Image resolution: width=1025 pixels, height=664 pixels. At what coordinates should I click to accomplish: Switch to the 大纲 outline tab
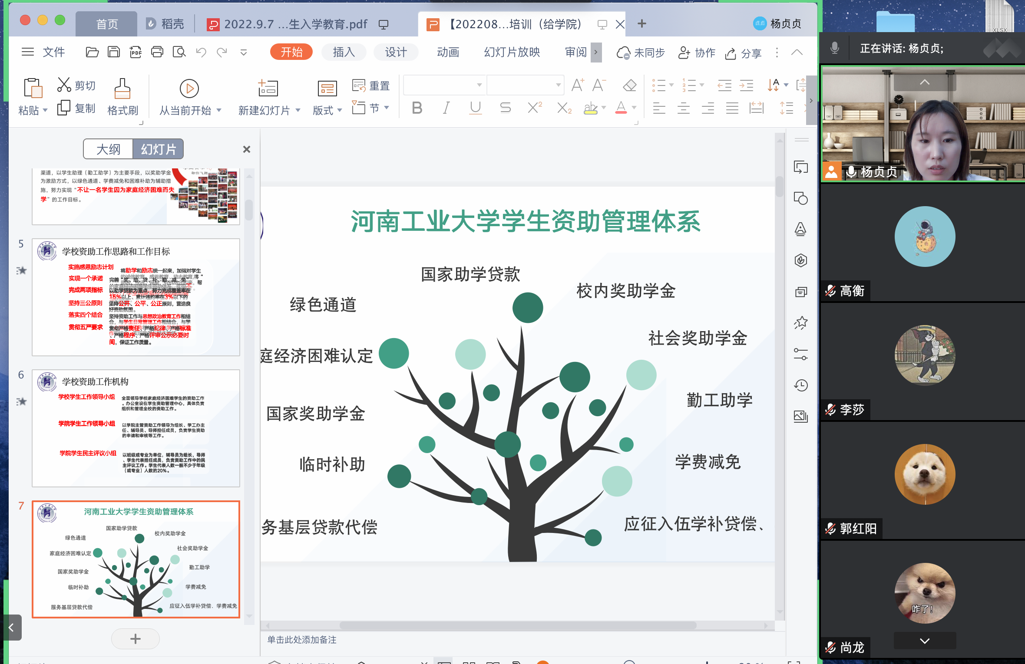[109, 149]
